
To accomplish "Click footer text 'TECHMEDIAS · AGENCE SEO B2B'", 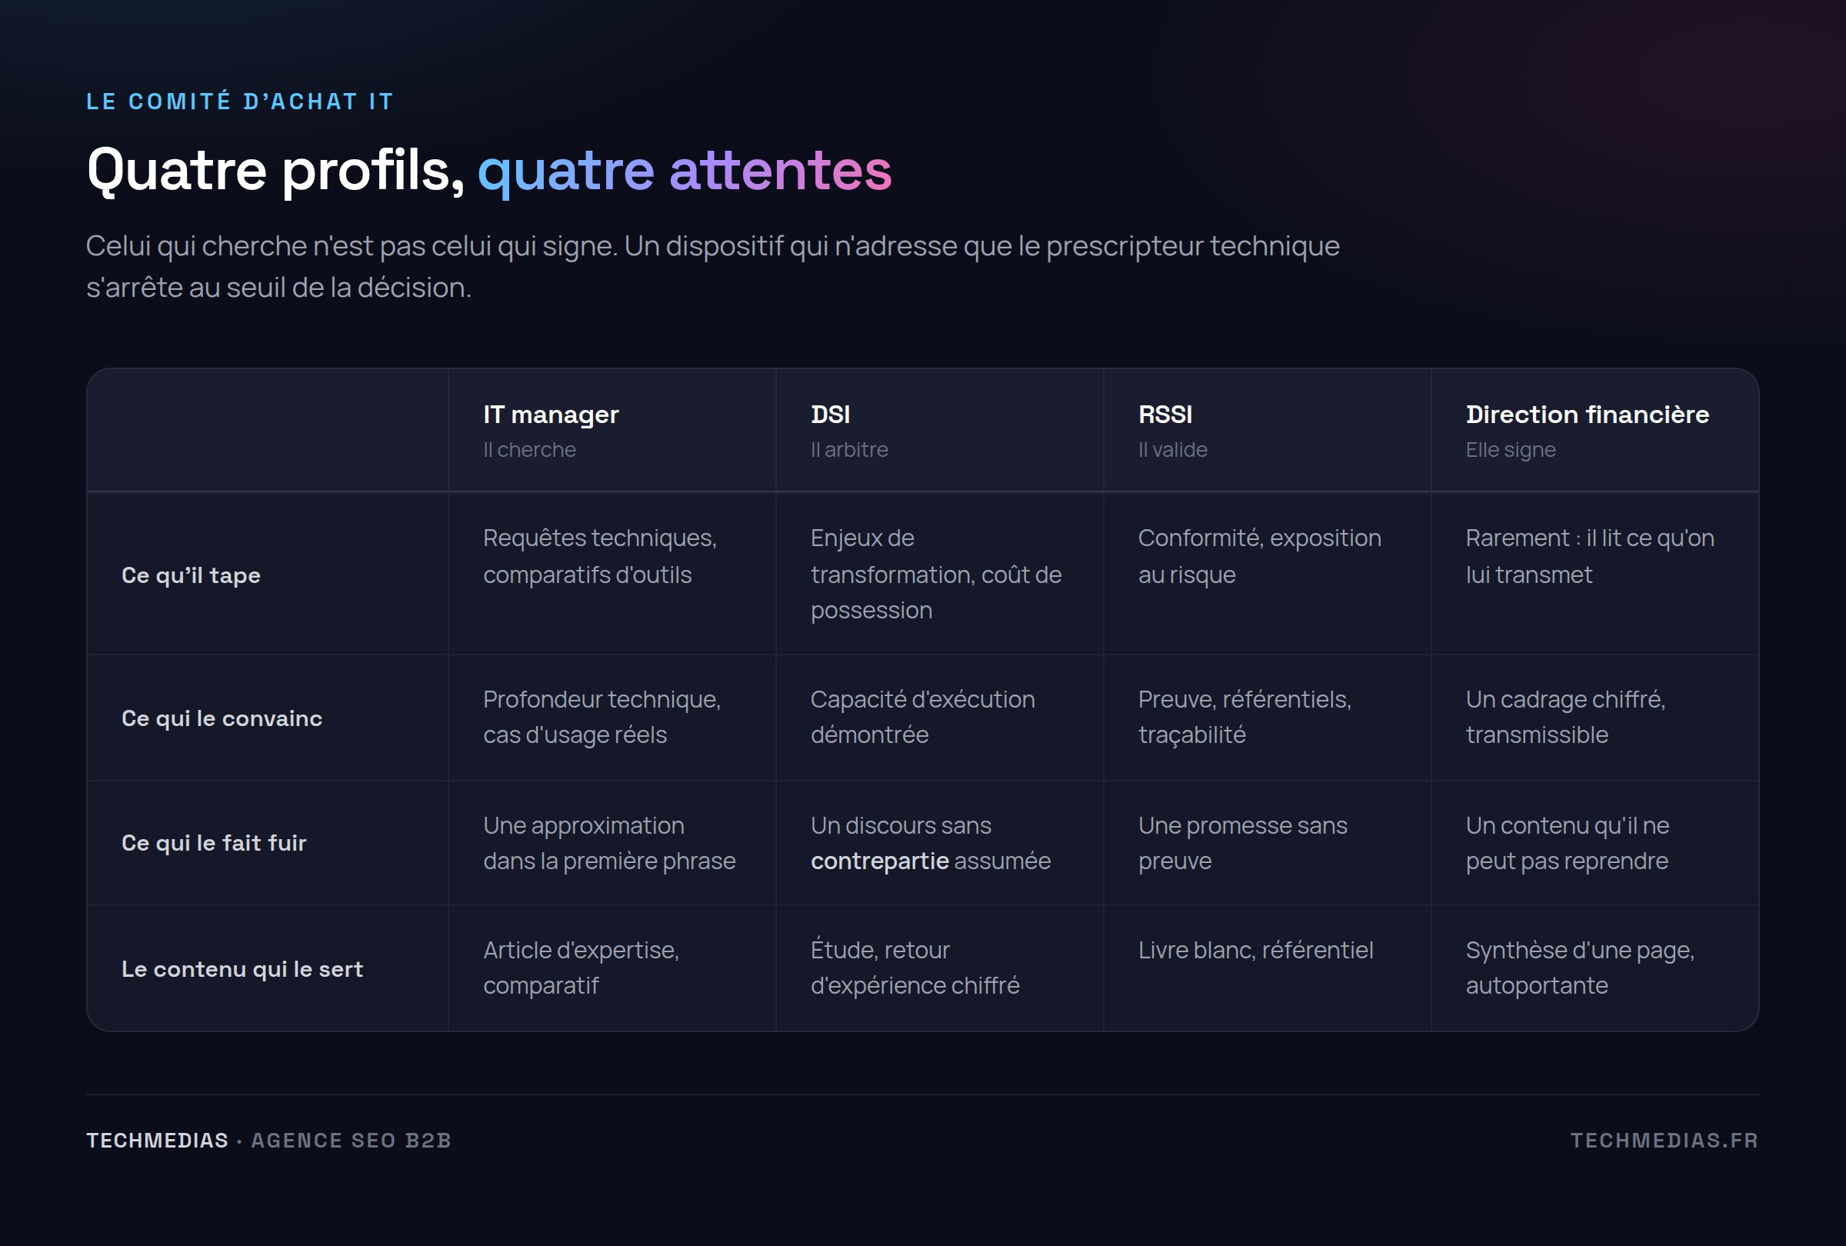I will pyautogui.click(x=268, y=1140).
